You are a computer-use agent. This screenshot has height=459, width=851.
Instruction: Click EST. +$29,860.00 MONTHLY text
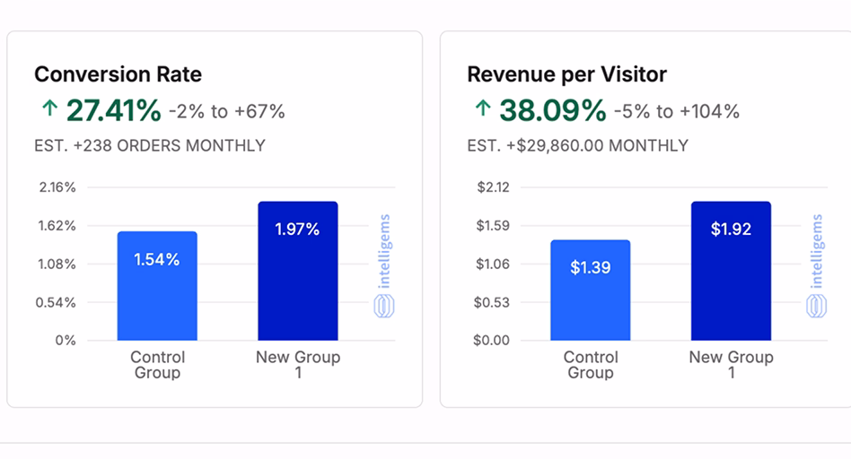click(577, 146)
